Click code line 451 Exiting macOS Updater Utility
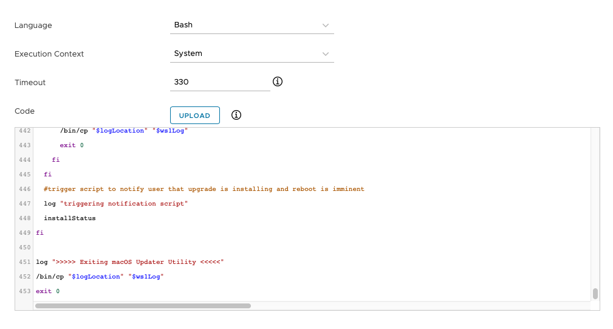The height and width of the screenshot is (329, 613). point(130,262)
